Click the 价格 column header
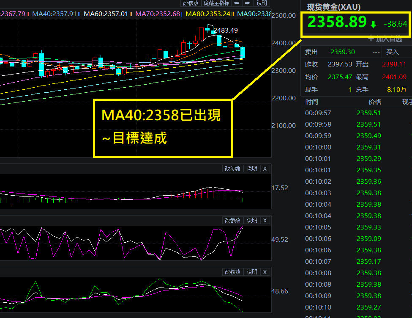This screenshot has height=318, width=412. click(x=375, y=102)
